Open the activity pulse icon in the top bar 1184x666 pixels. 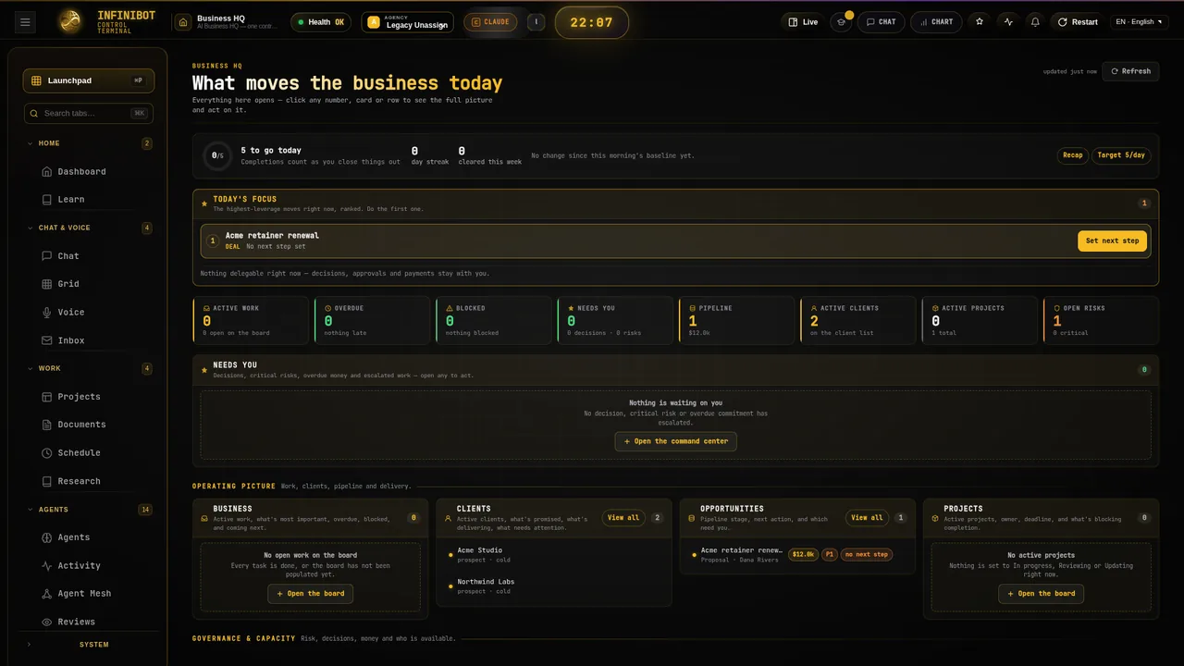click(x=1008, y=22)
